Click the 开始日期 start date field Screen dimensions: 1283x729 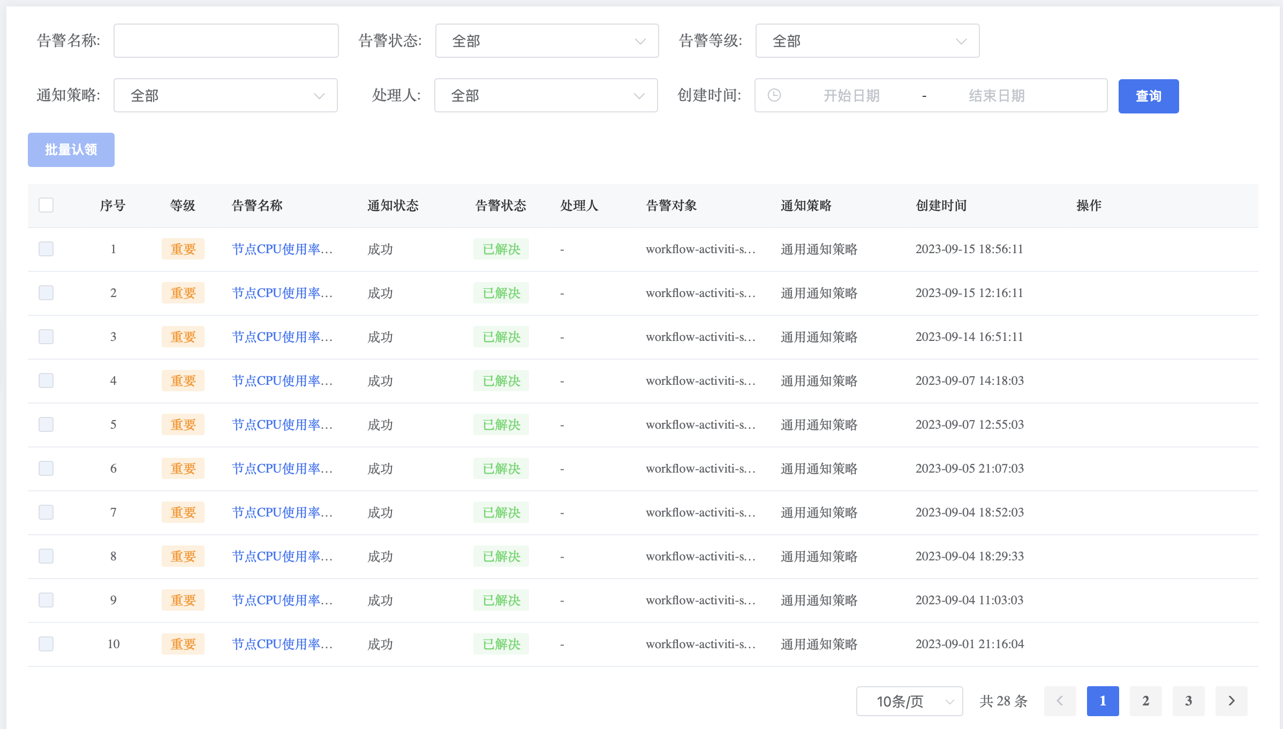click(x=851, y=95)
